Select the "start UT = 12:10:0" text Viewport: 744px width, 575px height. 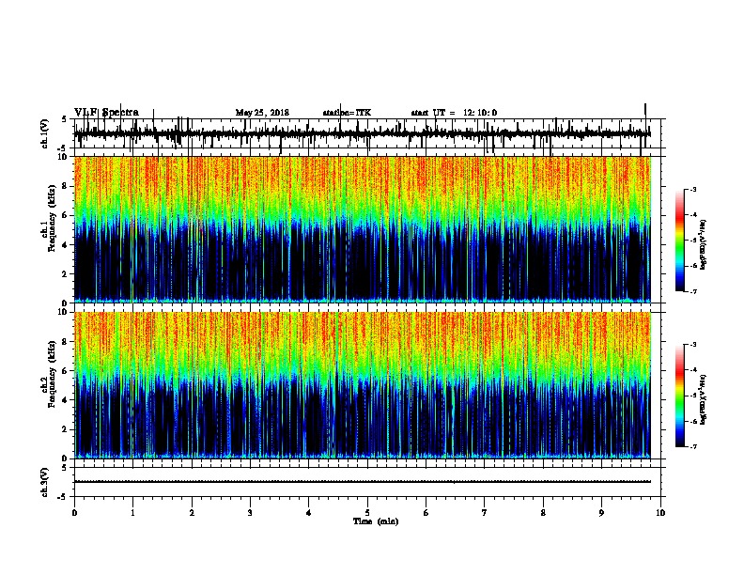(x=454, y=113)
